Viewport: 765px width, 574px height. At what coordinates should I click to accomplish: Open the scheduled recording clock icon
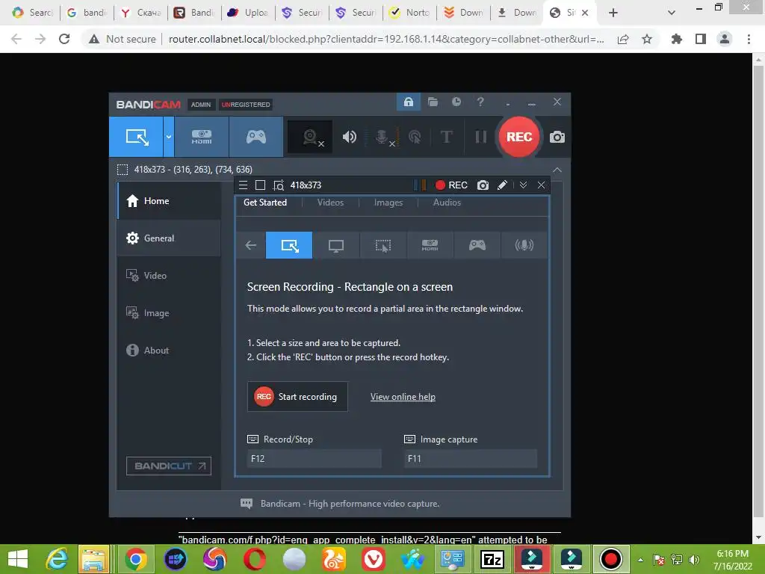click(456, 102)
